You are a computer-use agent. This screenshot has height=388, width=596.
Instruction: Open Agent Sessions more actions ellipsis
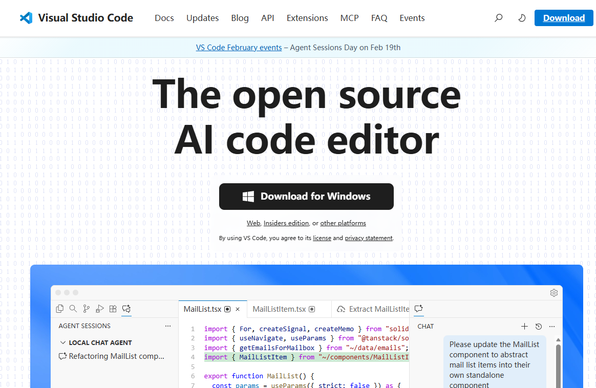pos(168,326)
